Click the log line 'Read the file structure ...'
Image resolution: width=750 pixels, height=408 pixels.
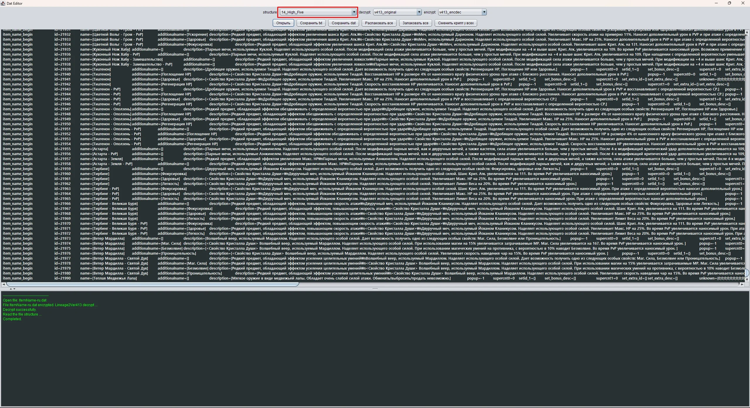click(x=22, y=314)
